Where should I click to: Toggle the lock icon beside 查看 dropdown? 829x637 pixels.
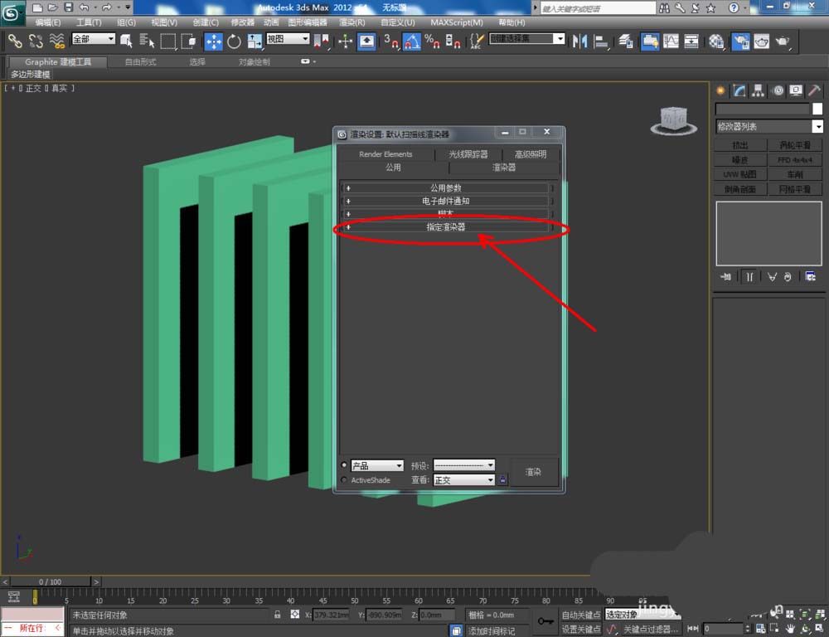pyautogui.click(x=502, y=479)
